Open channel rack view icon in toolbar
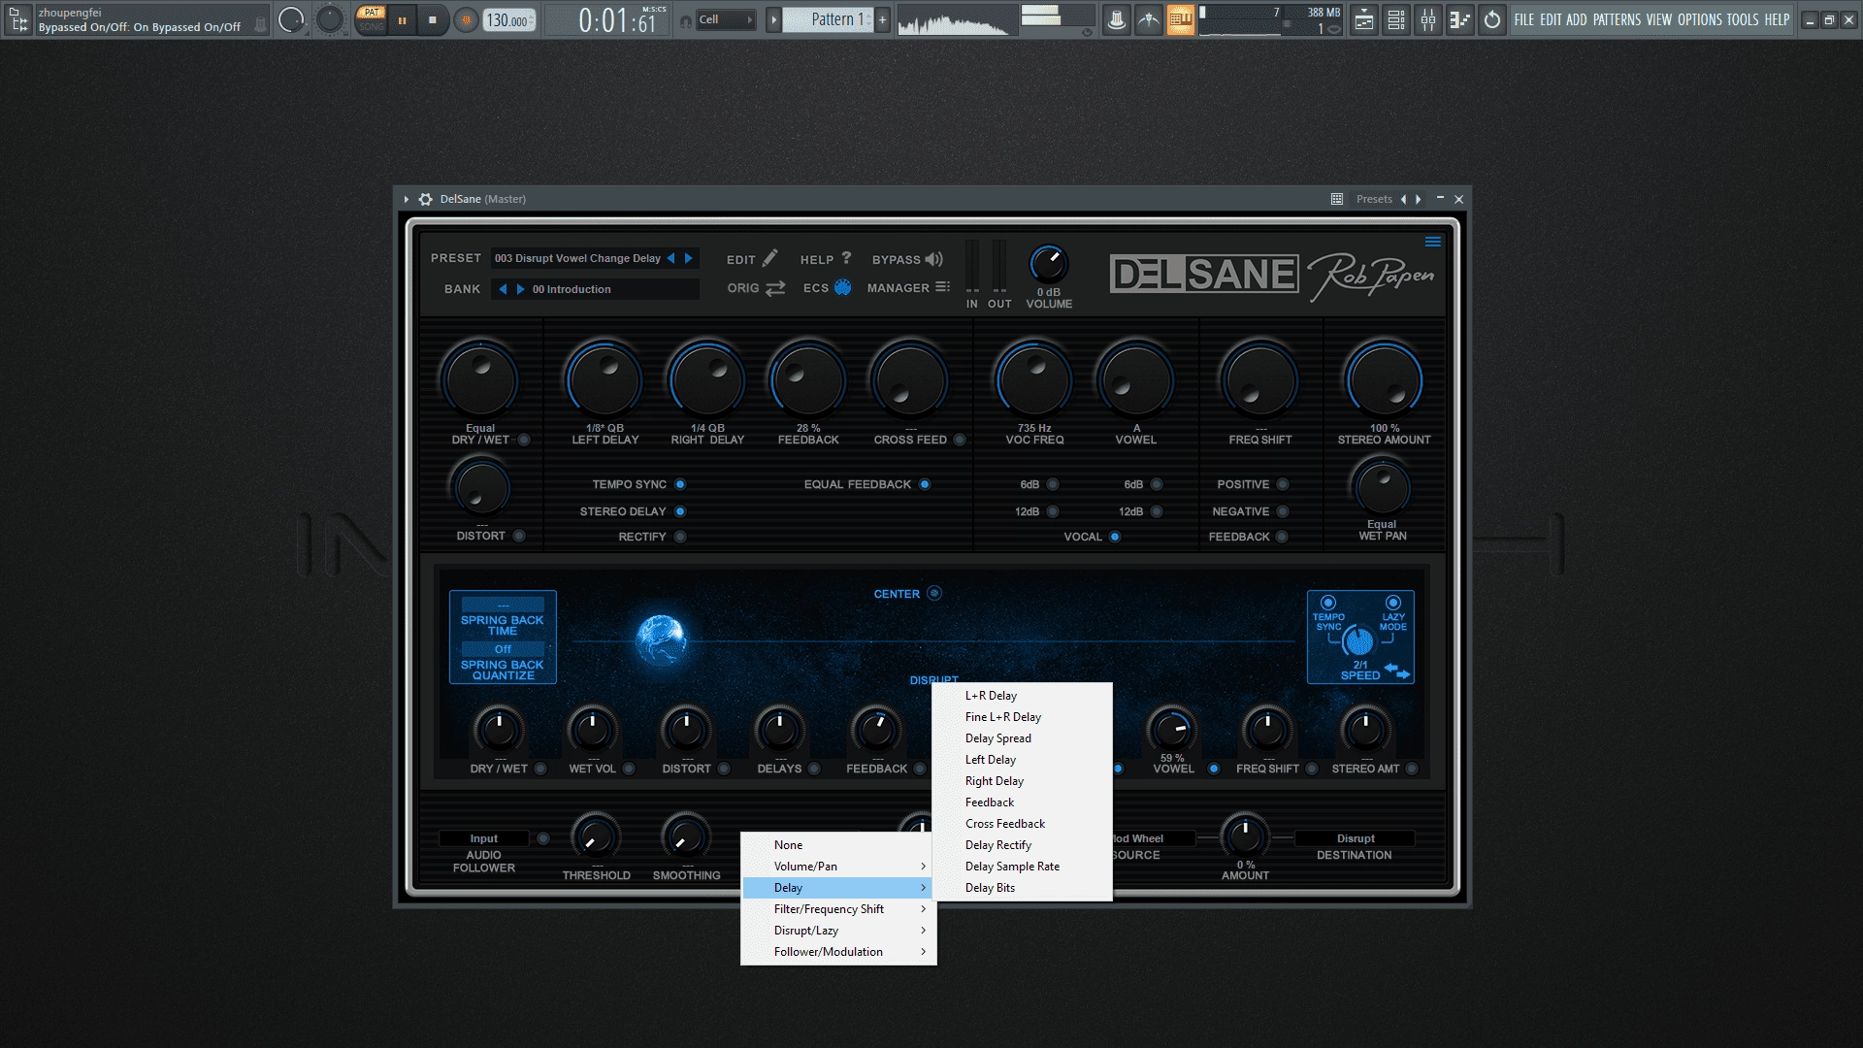Screen dimensions: 1863x1048 [x=1396, y=19]
